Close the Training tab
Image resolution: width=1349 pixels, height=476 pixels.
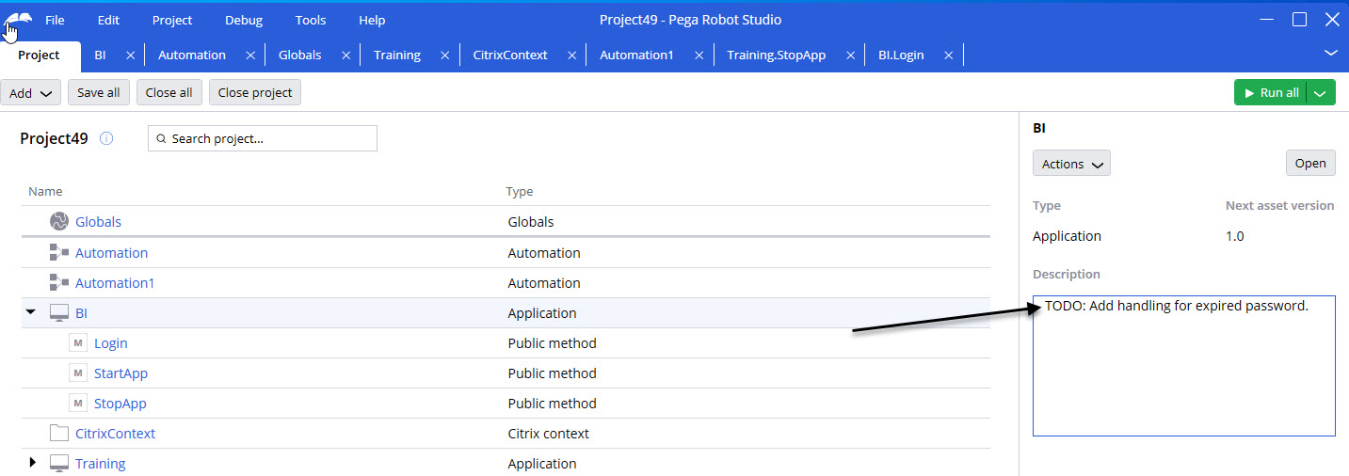(x=446, y=56)
